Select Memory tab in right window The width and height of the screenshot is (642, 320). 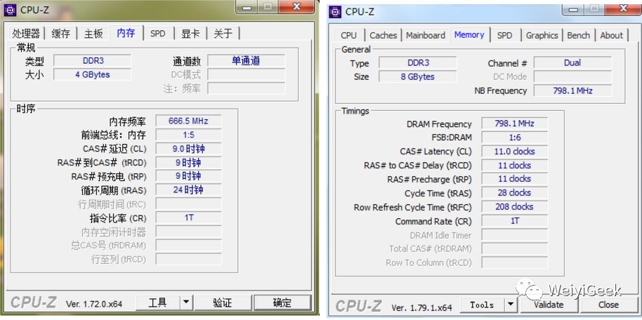pyautogui.click(x=469, y=35)
